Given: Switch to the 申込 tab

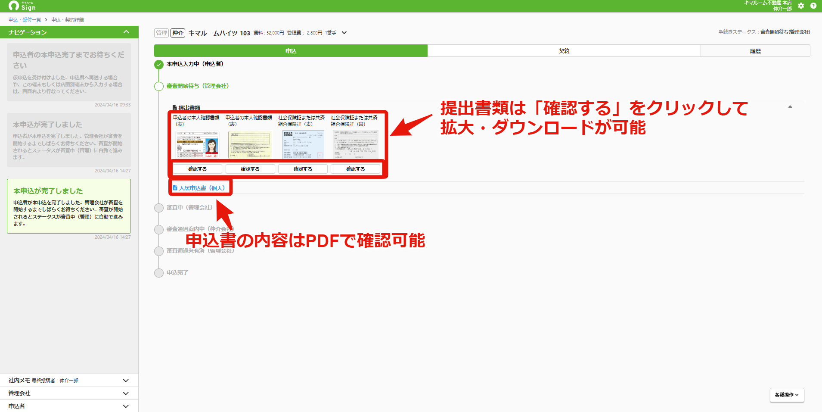Looking at the screenshot, I should click(291, 51).
